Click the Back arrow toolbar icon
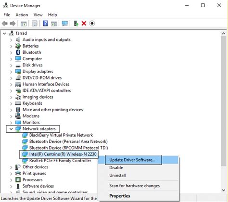 tap(5, 24)
